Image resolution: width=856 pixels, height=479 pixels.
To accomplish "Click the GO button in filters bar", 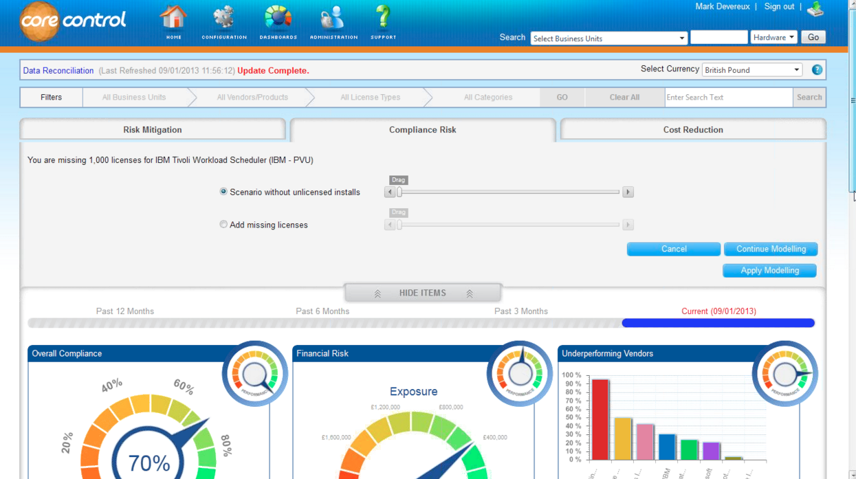I will click(x=562, y=98).
